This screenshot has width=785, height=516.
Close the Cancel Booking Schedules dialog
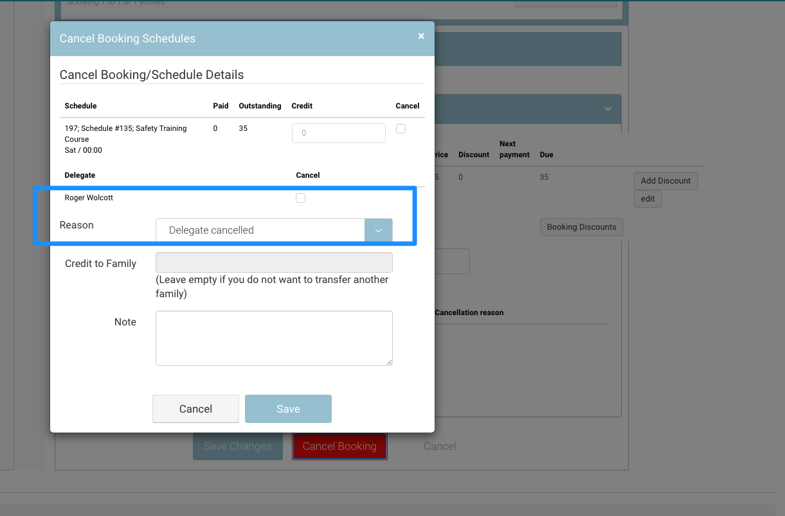pyautogui.click(x=421, y=37)
